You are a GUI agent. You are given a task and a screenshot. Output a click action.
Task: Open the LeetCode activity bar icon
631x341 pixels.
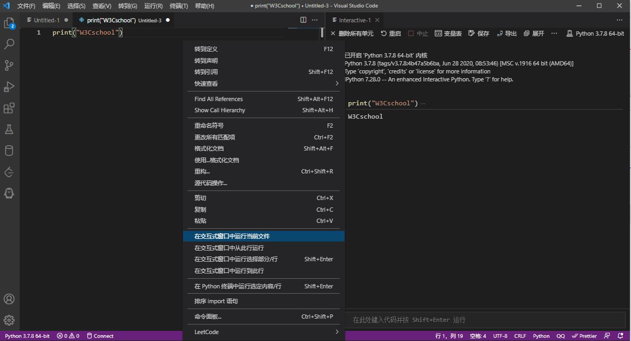click(9, 172)
